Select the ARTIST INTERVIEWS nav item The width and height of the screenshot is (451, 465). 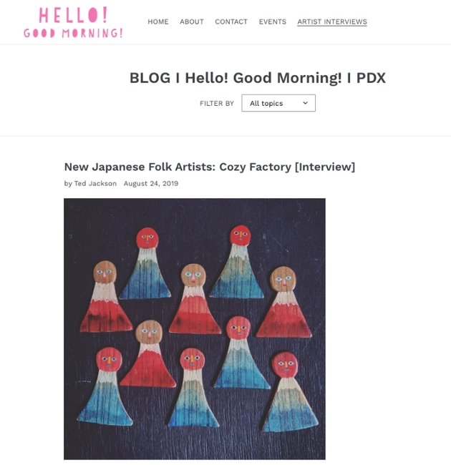[332, 21]
